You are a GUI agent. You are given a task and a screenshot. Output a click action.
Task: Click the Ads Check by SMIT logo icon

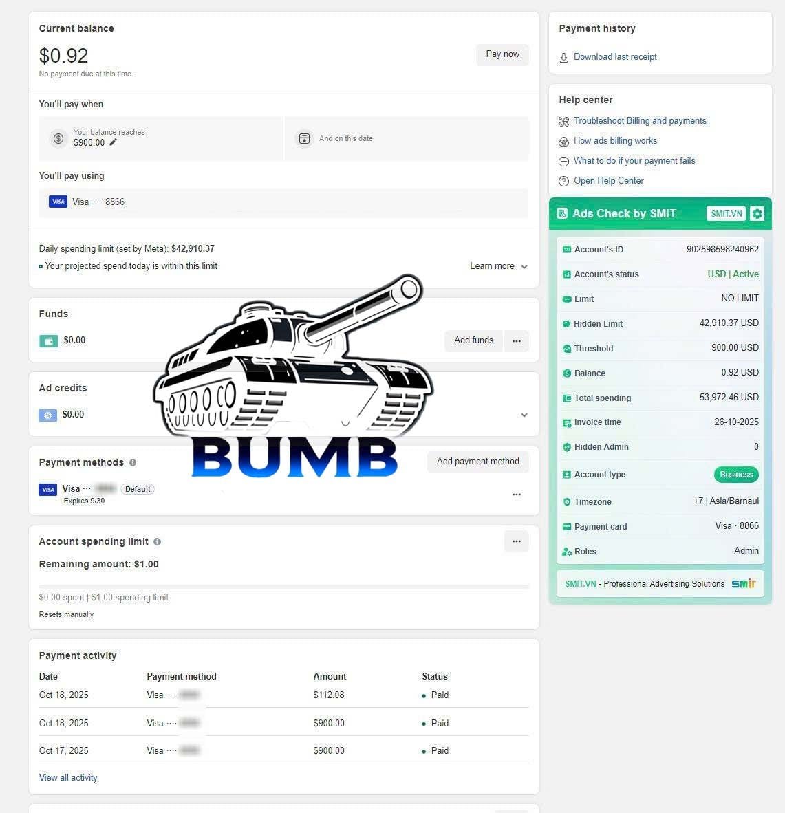(x=562, y=214)
